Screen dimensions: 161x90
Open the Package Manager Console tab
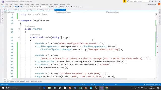(22, 81)
